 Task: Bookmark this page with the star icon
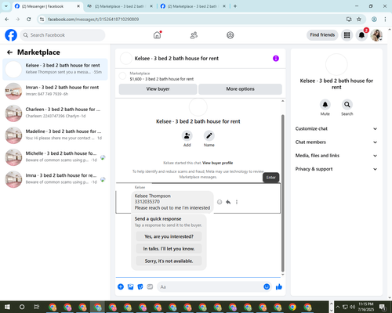(x=359, y=20)
